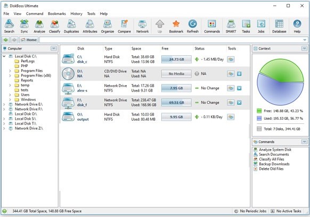The image size is (310, 217).
Task: Open the Tools menu
Action: (91, 14)
